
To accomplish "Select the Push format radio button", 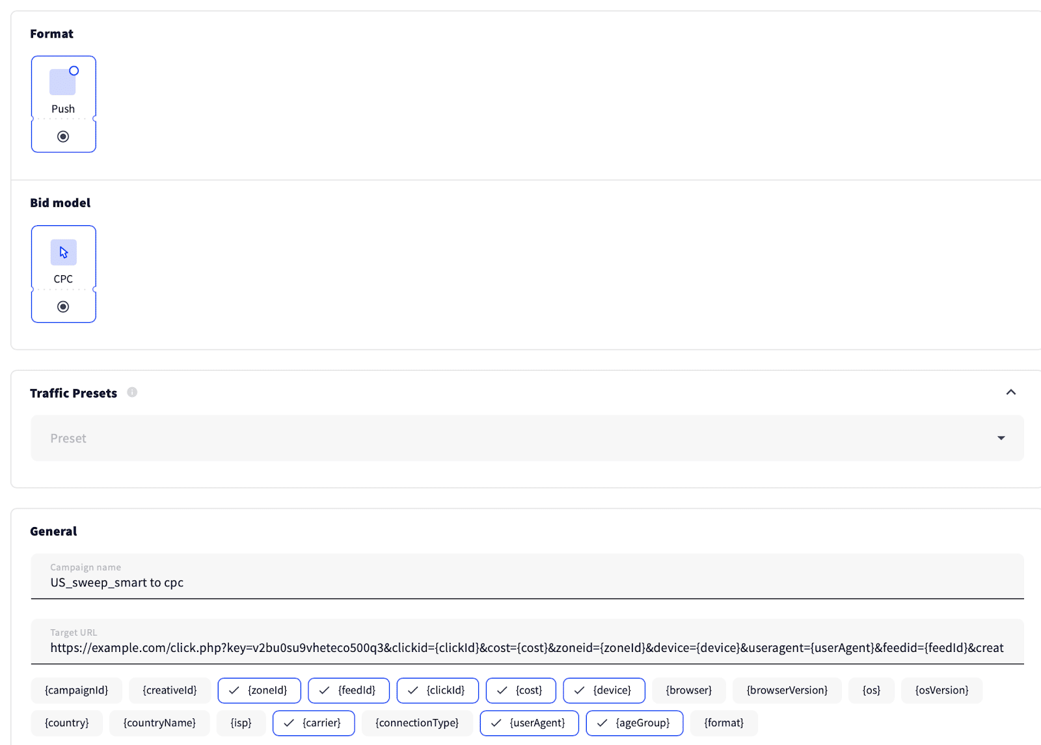I will 63,137.
